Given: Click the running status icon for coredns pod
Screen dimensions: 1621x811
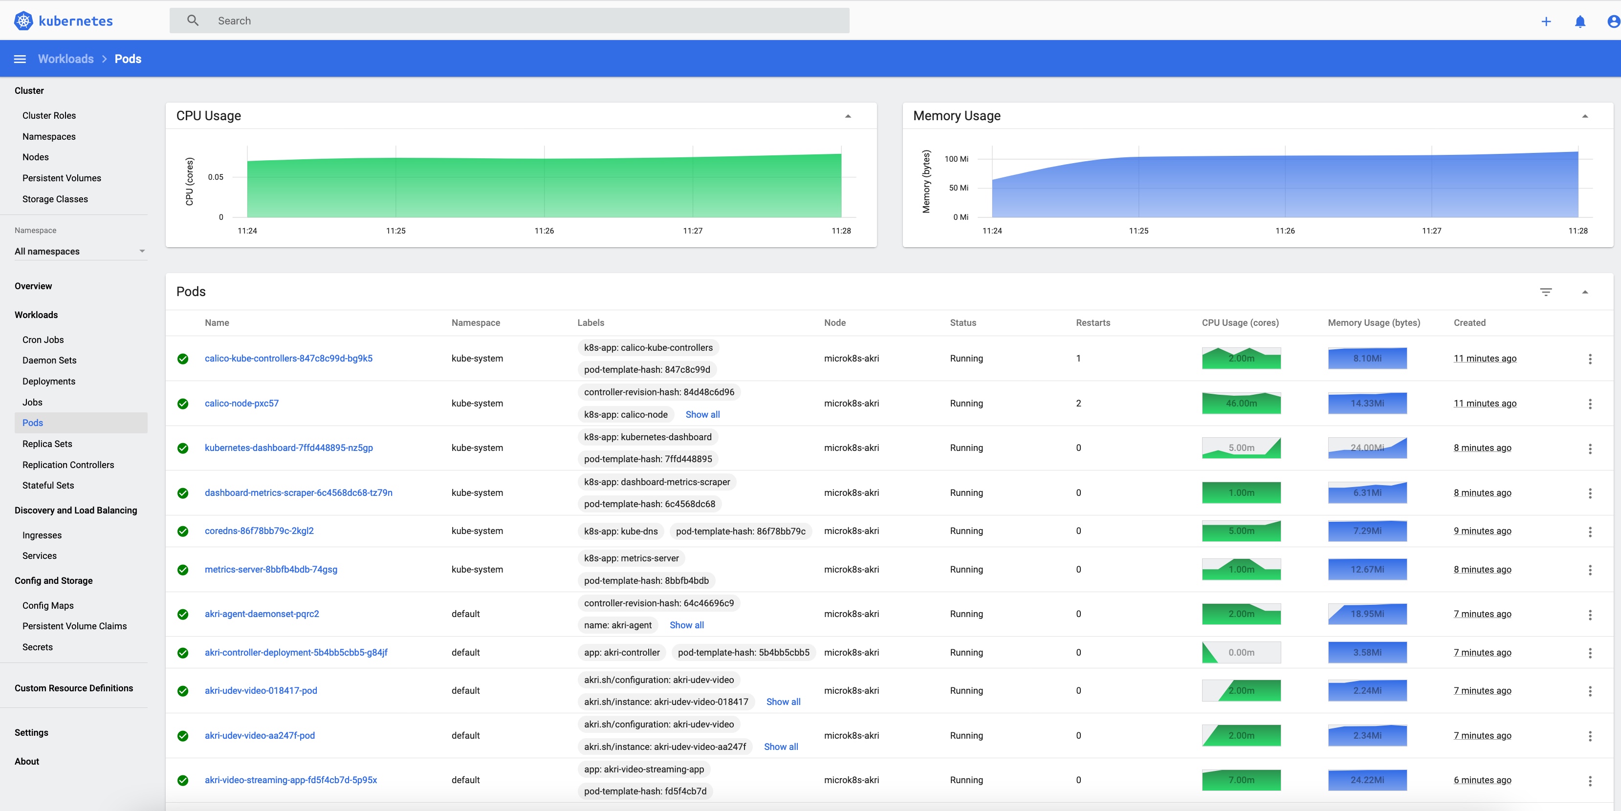Looking at the screenshot, I should [184, 531].
